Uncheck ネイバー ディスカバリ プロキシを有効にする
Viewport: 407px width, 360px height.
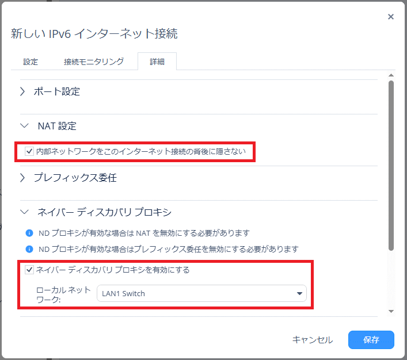click(29, 269)
